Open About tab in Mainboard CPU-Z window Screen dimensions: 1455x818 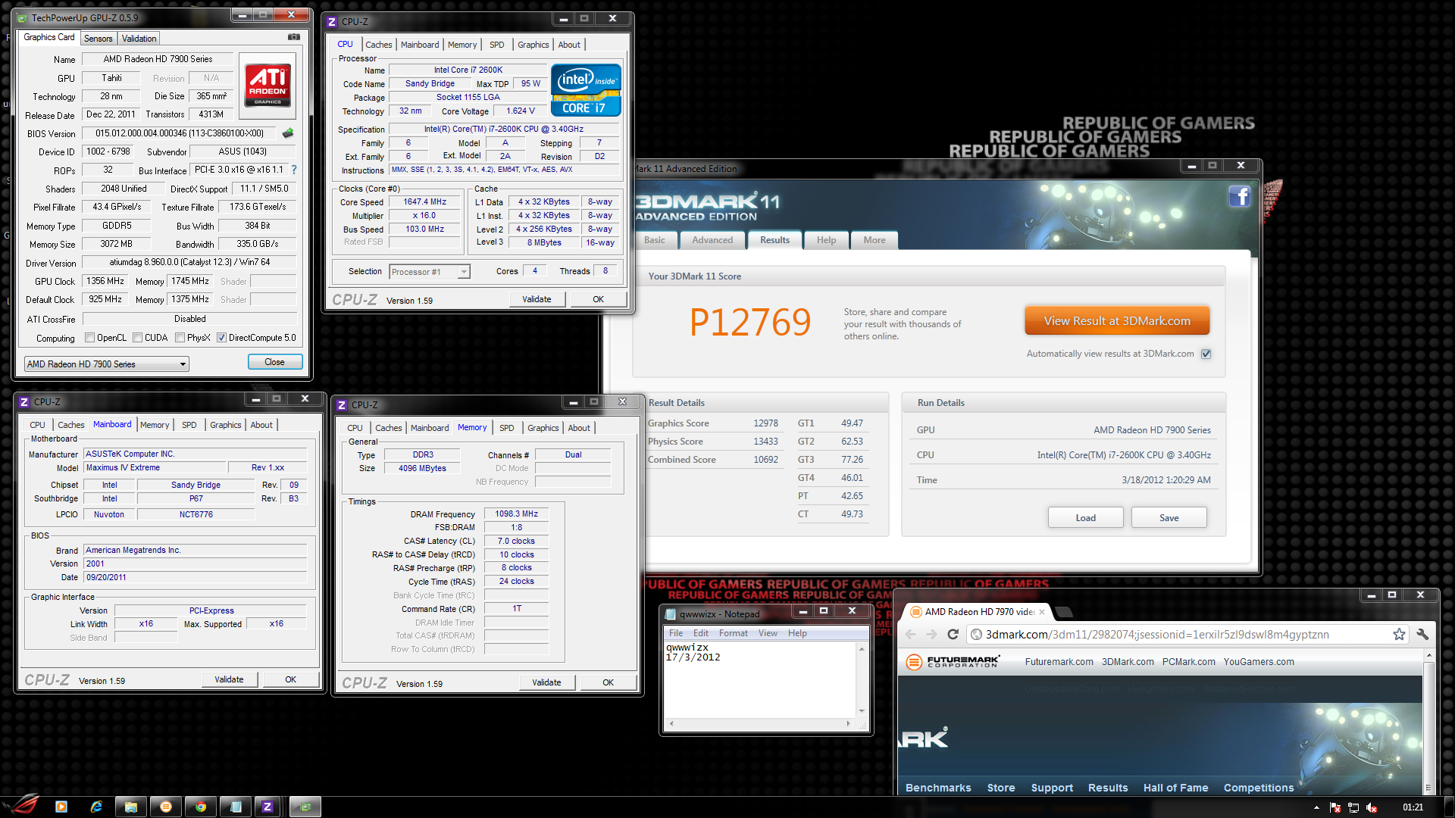(x=261, y=425)
